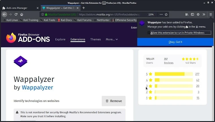Open the Kali Forums bookmark

[x=83, y=20]
